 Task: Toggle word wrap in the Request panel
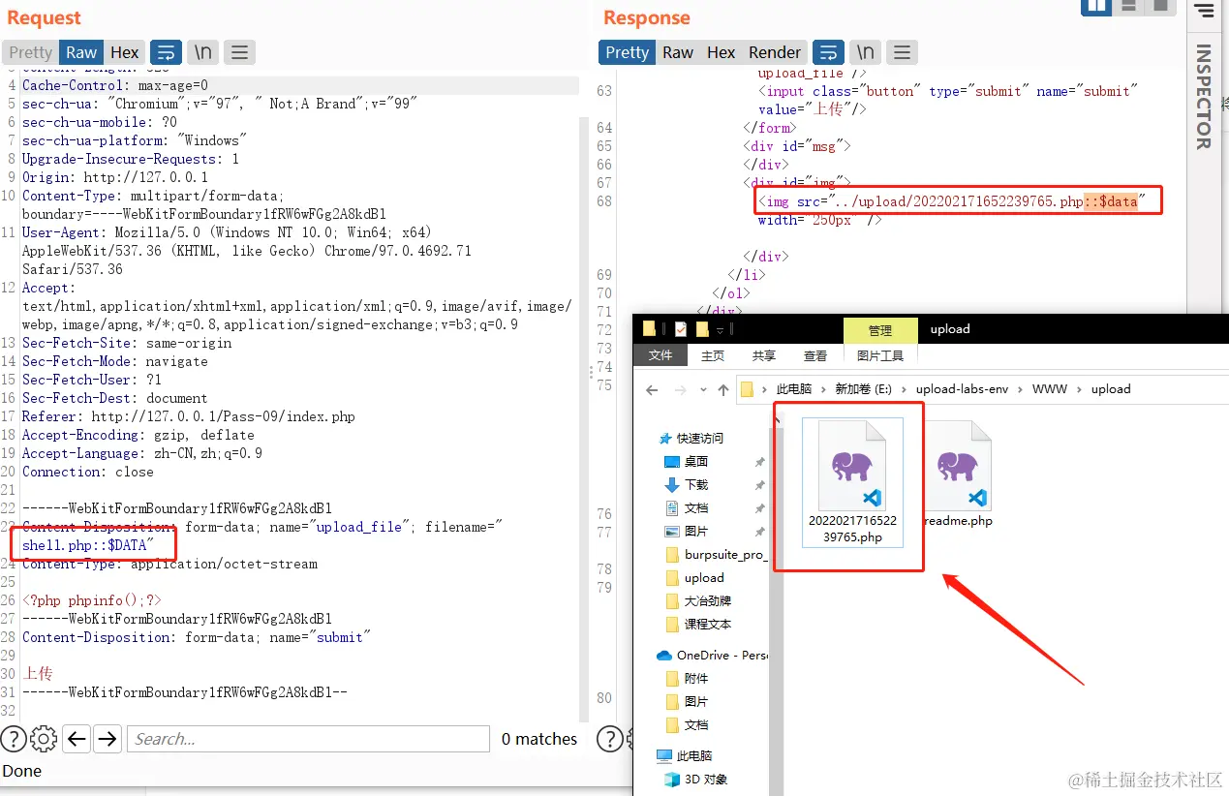coord(166,52)
